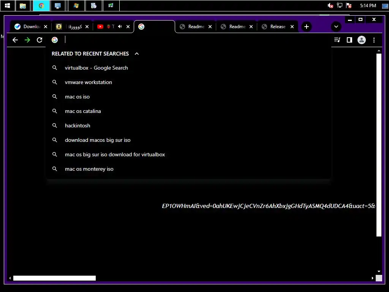
Task: Select suggestion virtualbox - Google Search
Action: 188,68
